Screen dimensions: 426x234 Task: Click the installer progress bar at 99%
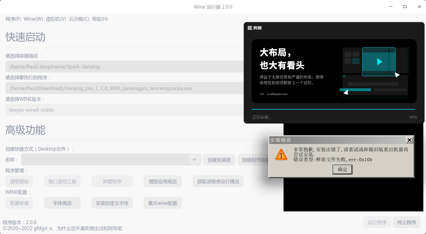(334, 109)
